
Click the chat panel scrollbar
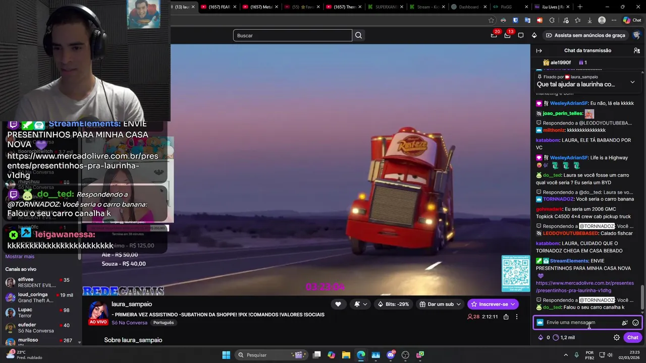(642, 297)
